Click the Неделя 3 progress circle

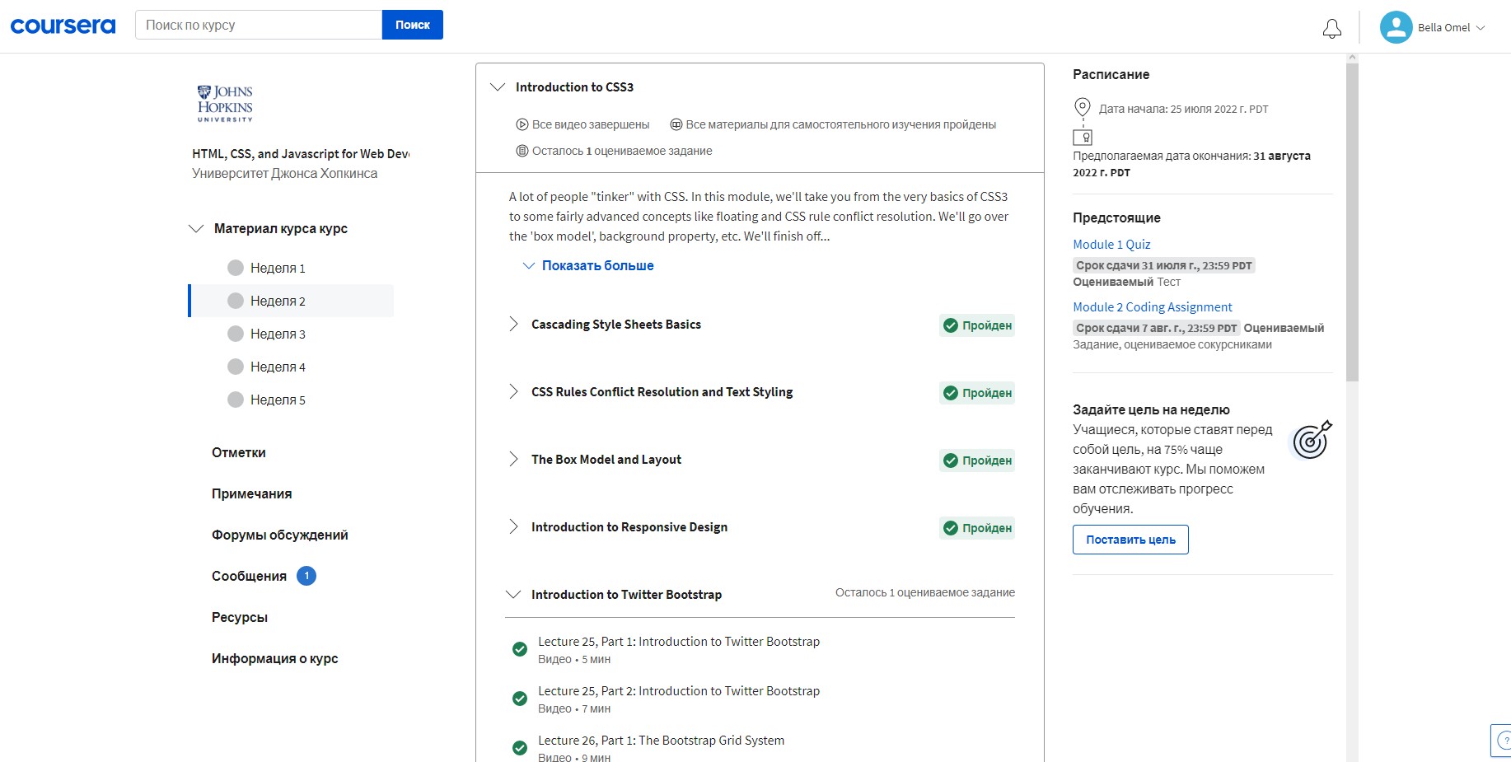point(236,334)
